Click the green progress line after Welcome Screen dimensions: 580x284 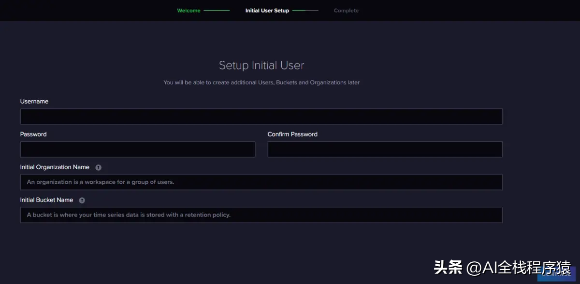217,11
